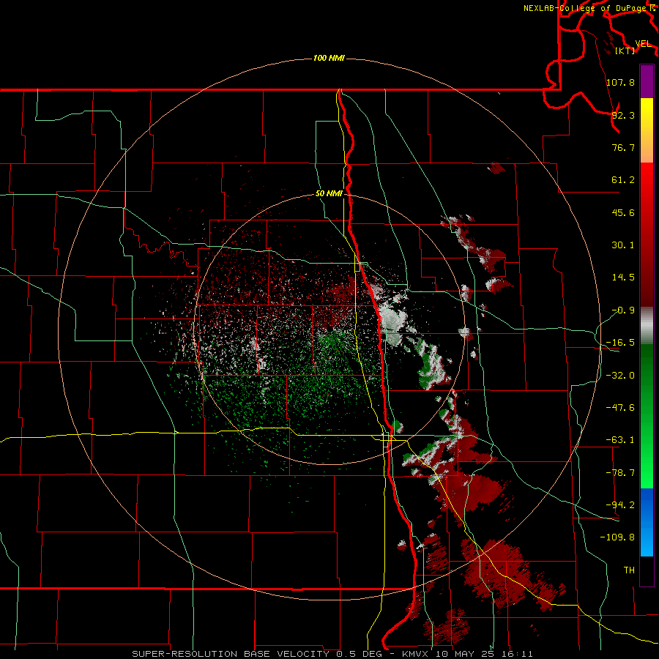659x659 pixels.
Task: Click the 107.8 velocity scale value
Action: (620, 82)
